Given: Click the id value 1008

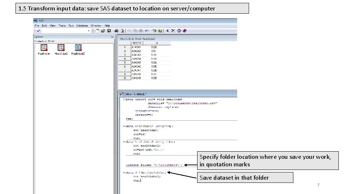Looking at the screenshot, I should click(154, 78).
